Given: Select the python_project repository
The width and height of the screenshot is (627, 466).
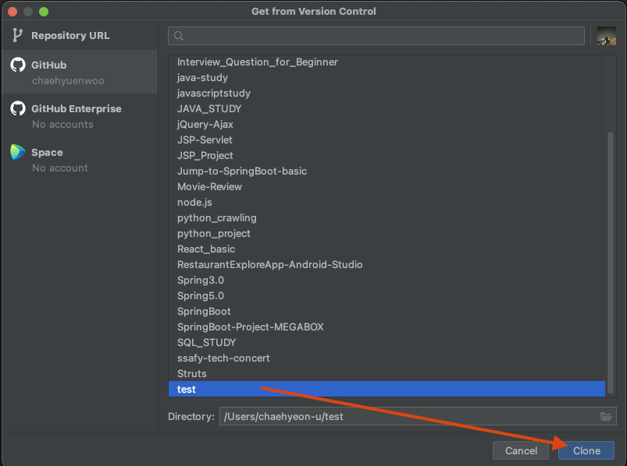Looking at the screenshot, I should [x=387, y=233].
